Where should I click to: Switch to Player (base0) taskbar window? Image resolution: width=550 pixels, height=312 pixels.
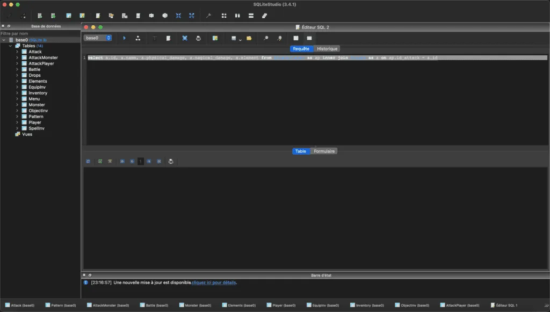[281, 306]
